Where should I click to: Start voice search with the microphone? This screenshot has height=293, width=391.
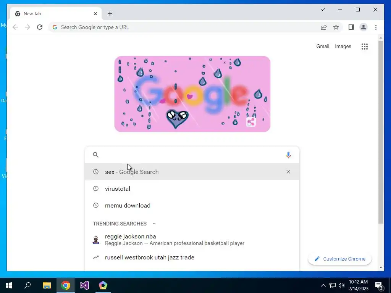pos(288,155)
